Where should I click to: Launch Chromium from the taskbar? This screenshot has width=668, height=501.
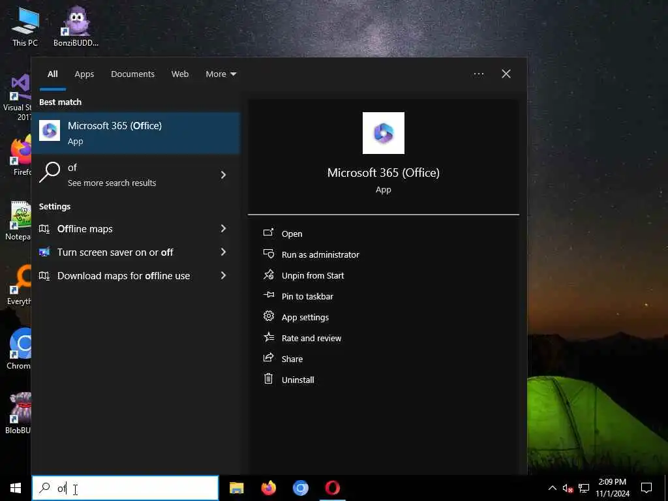300,488
